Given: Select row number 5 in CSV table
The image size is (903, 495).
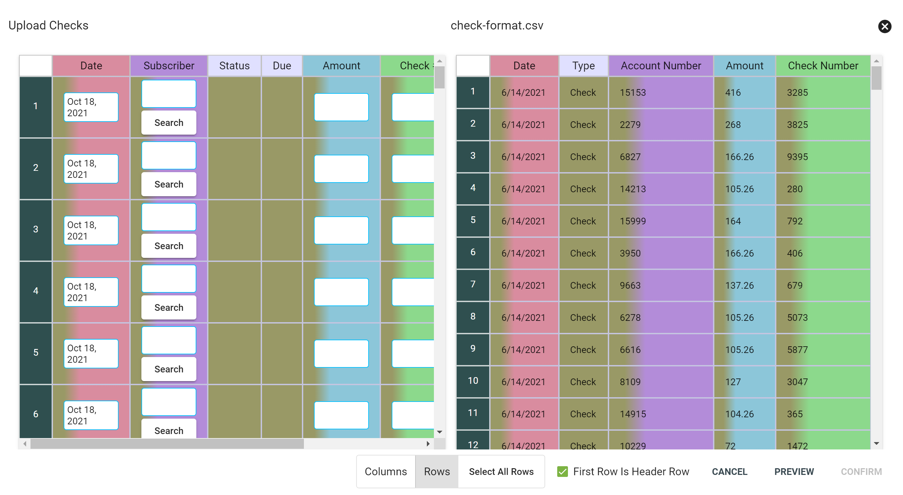Looking at the screenshot, I should 472,220.
